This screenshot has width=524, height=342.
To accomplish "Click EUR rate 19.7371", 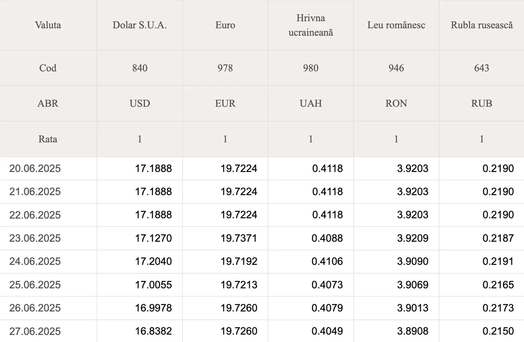I will click(239, 238).
